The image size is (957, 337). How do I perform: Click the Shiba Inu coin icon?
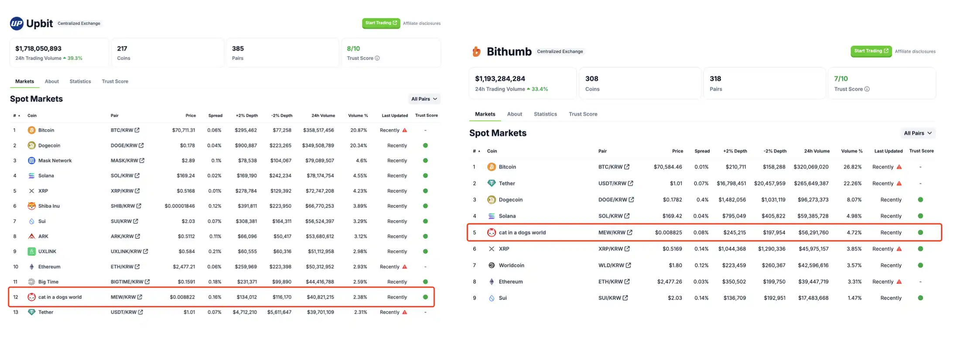(31, 206)
